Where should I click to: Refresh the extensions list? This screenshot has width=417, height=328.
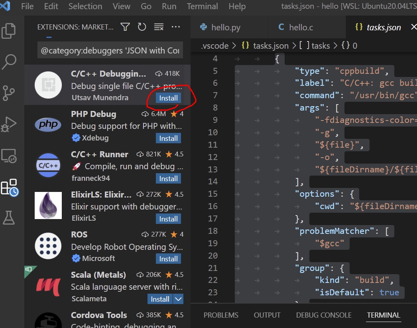point(142,27)
